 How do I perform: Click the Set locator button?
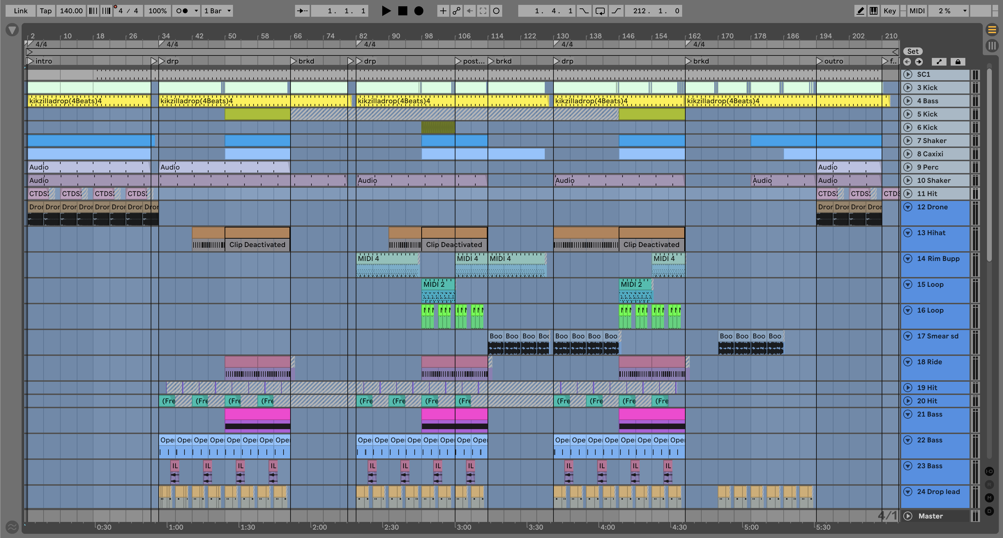pyautogui.click(x=912, y=51)
